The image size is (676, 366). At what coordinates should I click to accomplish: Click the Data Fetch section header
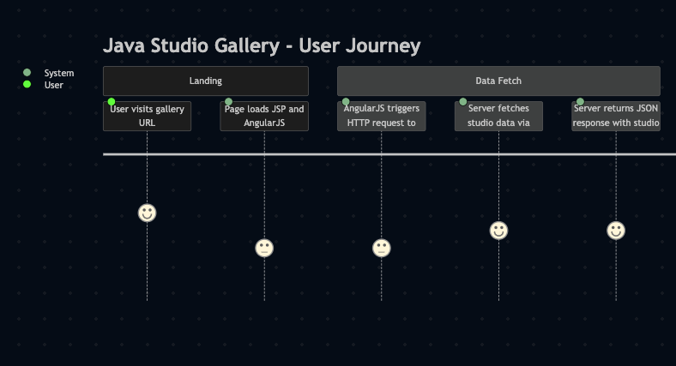(x=498, y=81)
